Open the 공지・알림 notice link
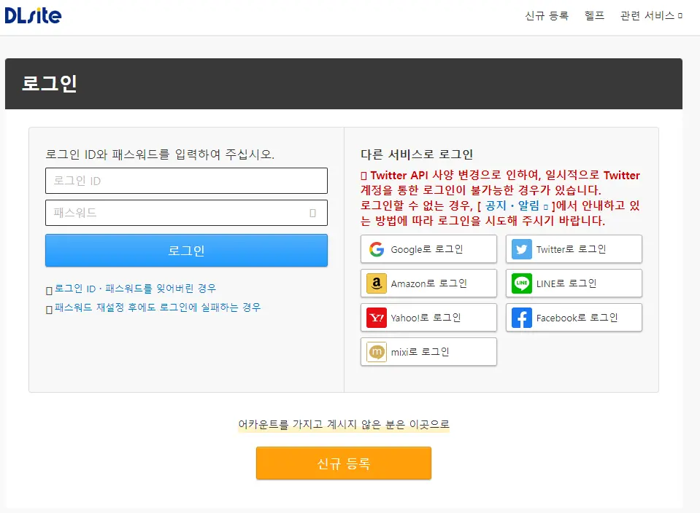700x513 pixels. point(516,206)
